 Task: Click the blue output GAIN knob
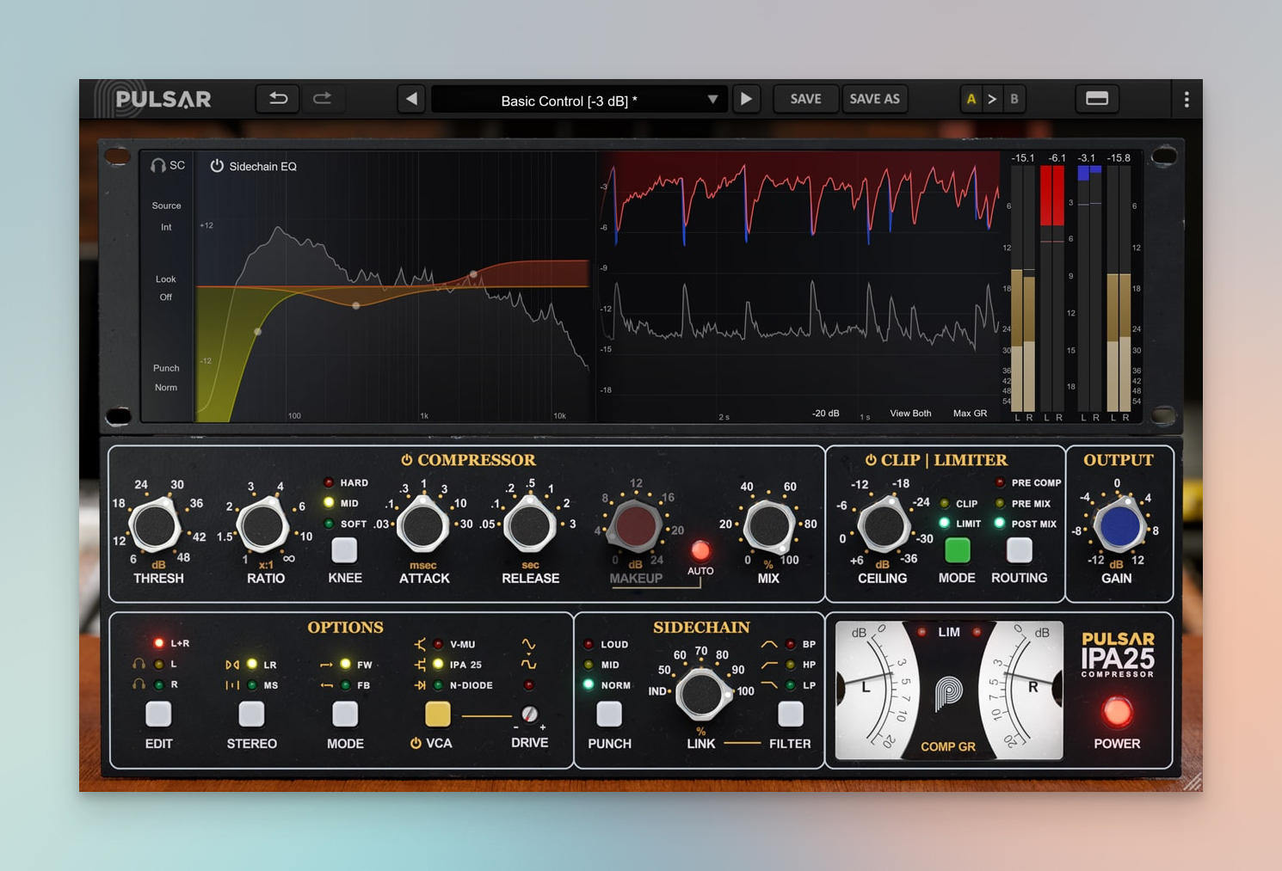tap(1118, 527)
